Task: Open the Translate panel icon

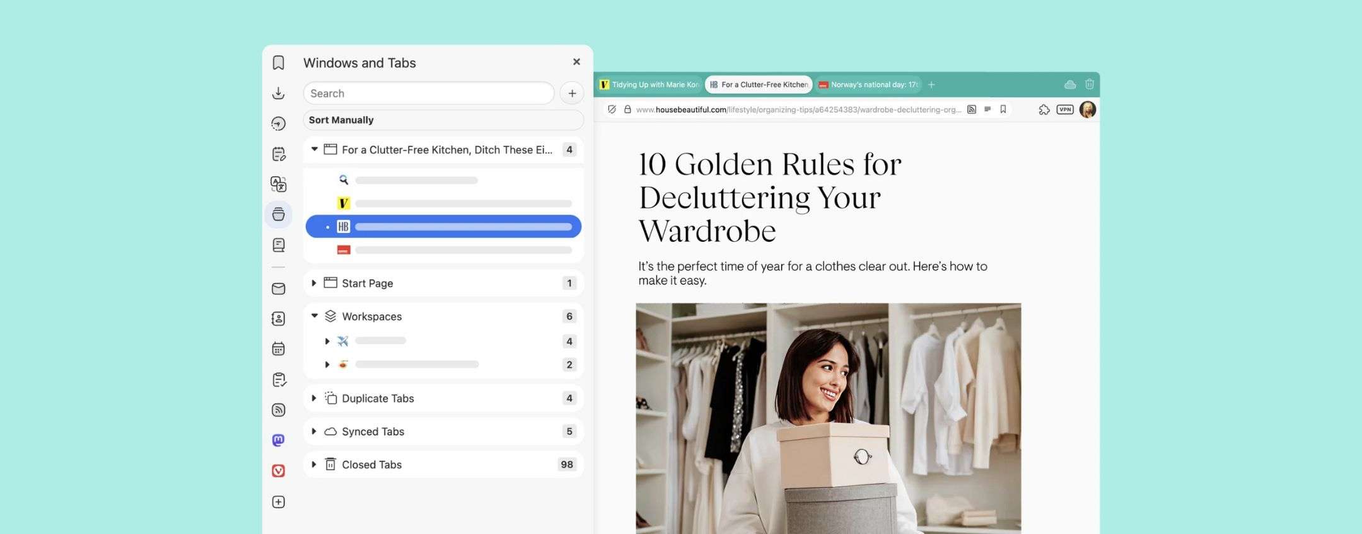Action: tap(278, 184)
